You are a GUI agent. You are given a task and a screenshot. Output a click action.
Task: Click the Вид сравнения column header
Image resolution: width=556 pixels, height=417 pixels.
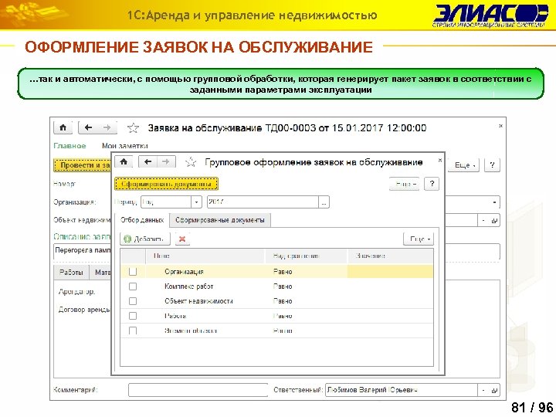pos(306,256)
